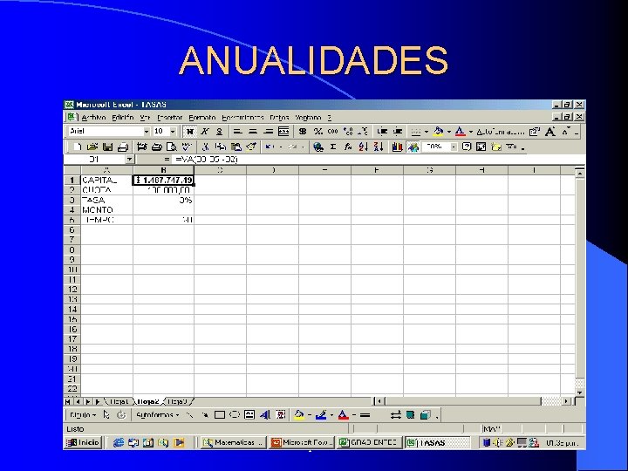This screenshot has width=628, height=471.
Task: Apply the percent style format
Action: pos(318,132)
